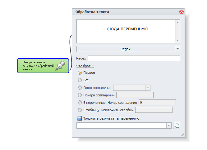
Task: Choose the Одно совпадение radio option
Action: [80, 87]
